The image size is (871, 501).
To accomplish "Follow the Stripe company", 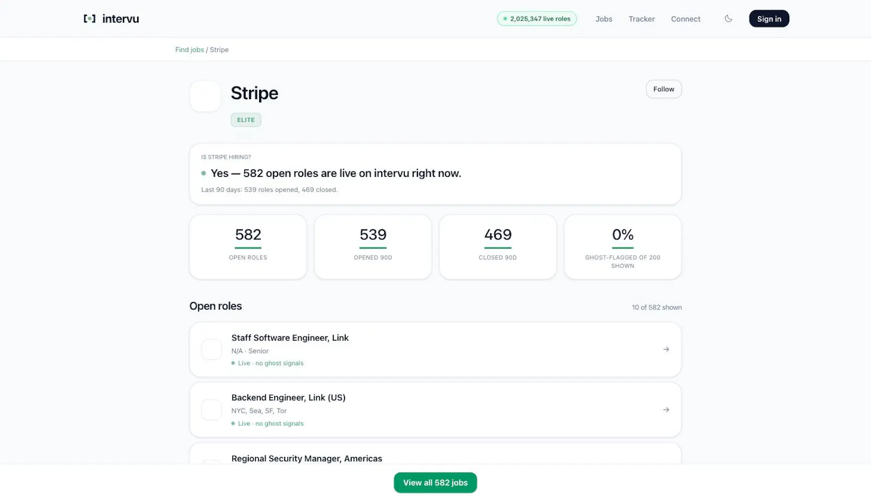I will [x=664, y=89].
